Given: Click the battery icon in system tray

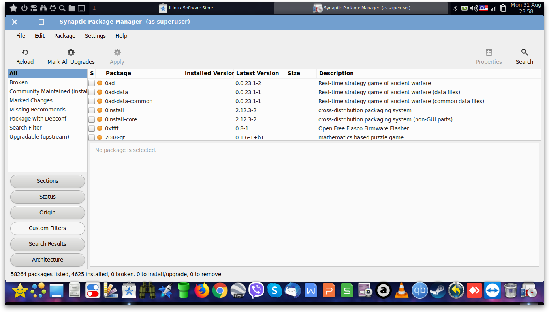Looking at the screenshot, I should click(465, 8).
